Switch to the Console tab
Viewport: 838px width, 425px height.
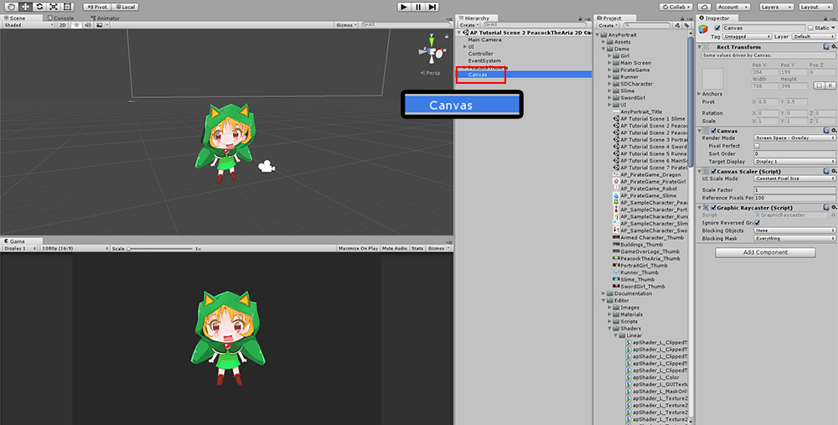click(x=60, y=18)
